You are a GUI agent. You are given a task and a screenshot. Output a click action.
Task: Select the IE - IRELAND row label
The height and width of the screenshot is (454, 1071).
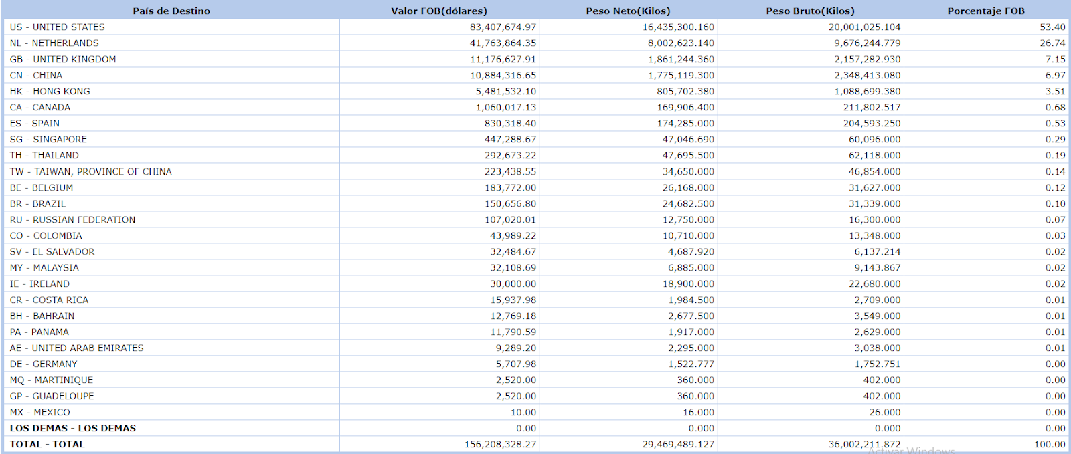click(39, 283)
